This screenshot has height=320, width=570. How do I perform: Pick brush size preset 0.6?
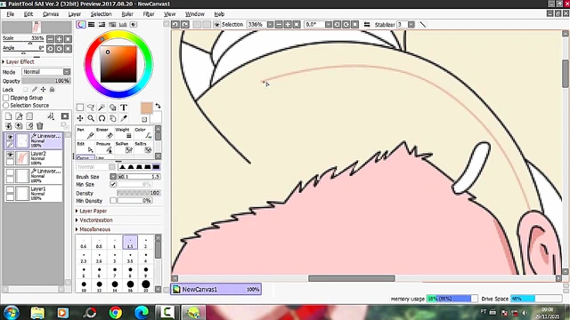[x=84, y=243]
